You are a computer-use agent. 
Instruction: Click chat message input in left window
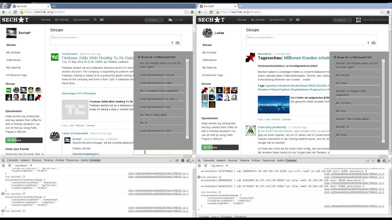[x=163, y=152]
